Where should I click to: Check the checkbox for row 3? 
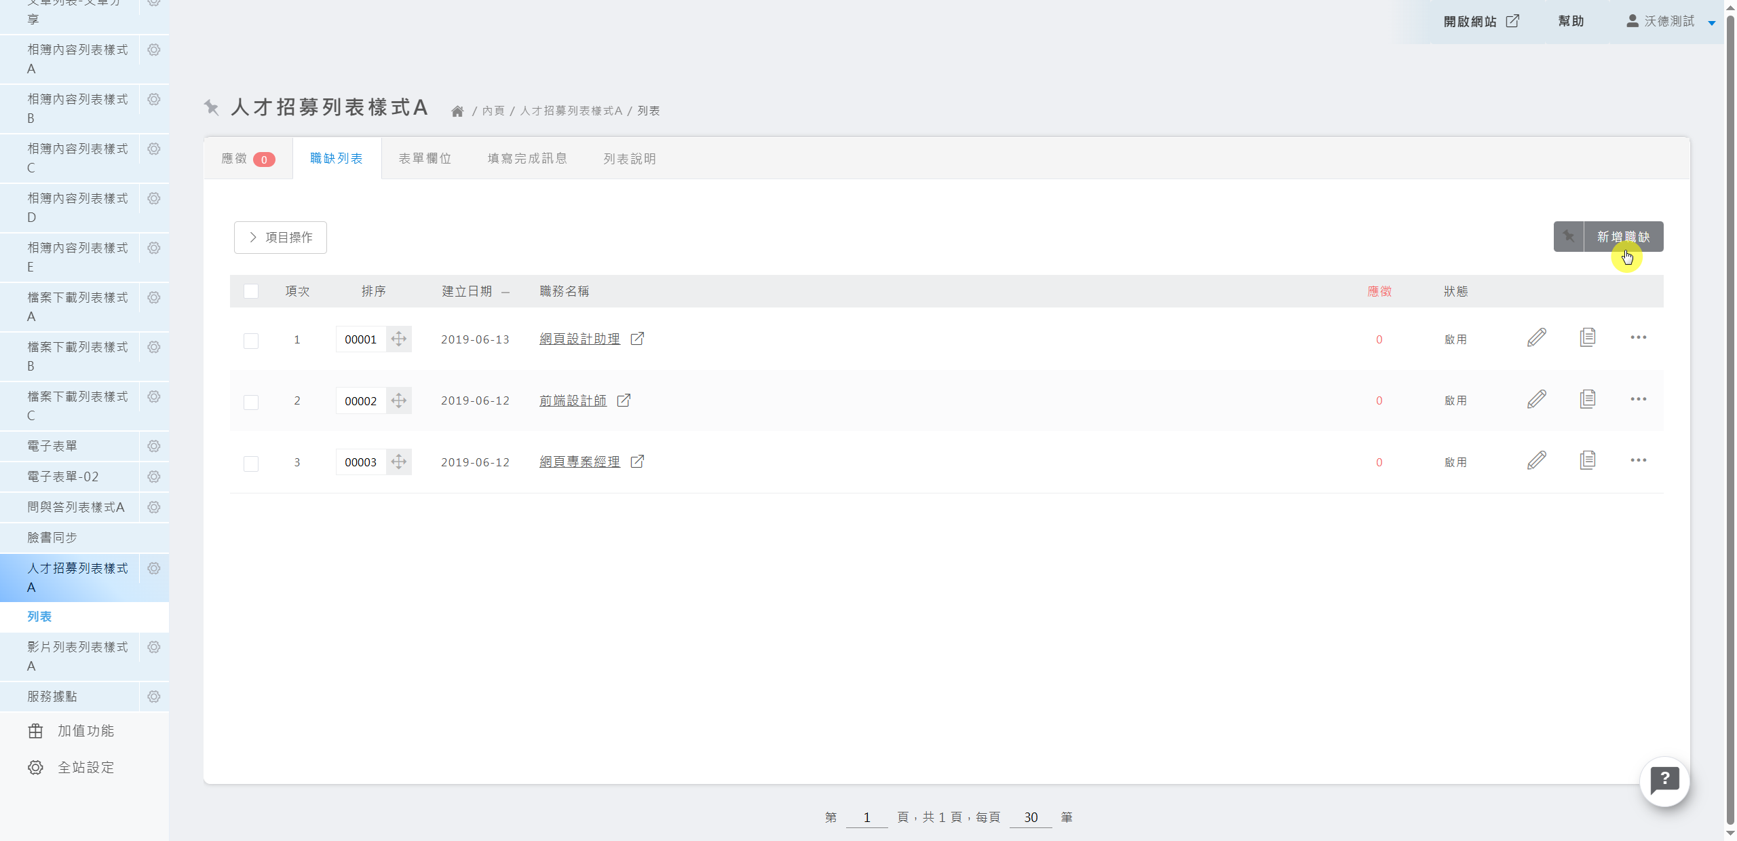coord(251,463)
